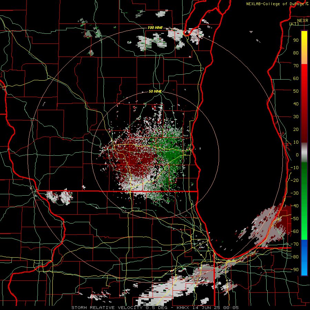Click the 00:05 timestamp in caption
310x310 pixels.
click(231, 308)
